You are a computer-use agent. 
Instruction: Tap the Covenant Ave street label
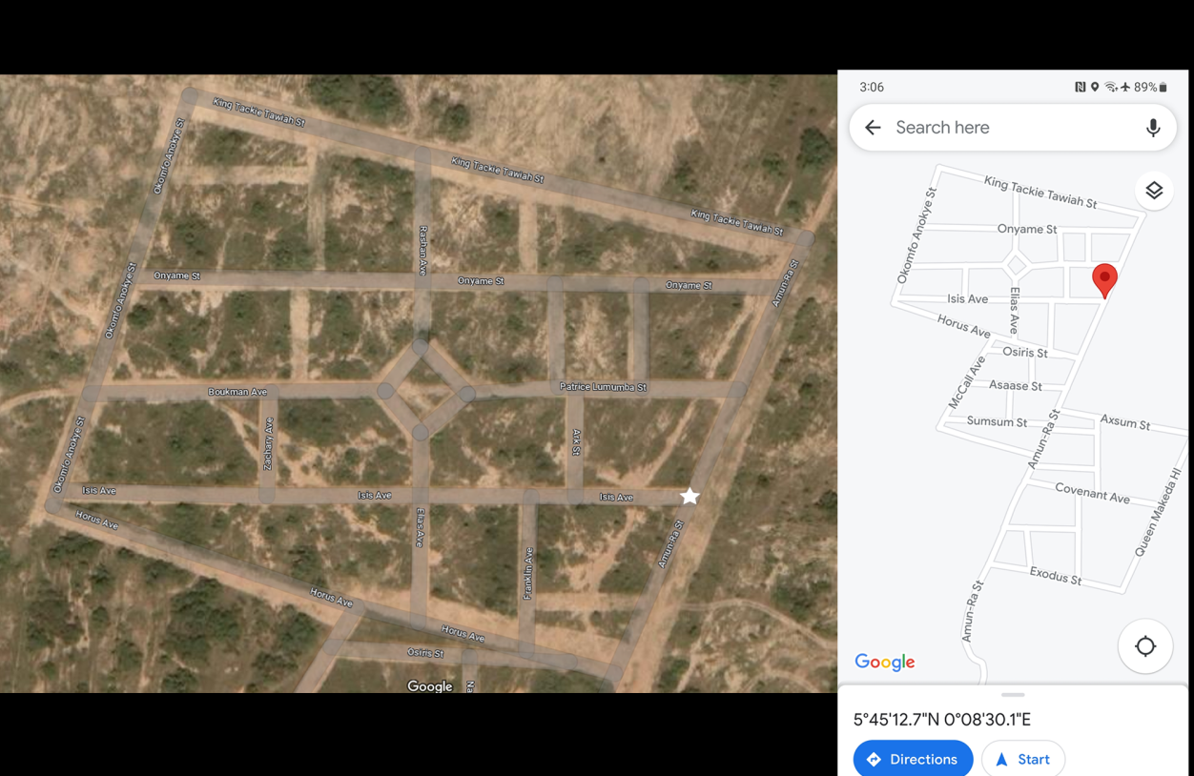(x=1092, y=493)
